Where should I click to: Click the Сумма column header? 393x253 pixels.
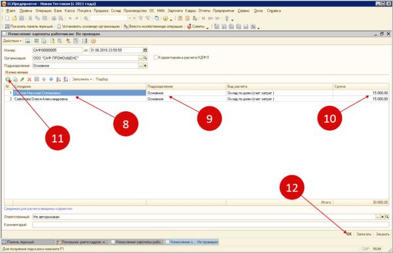(361, 86)
